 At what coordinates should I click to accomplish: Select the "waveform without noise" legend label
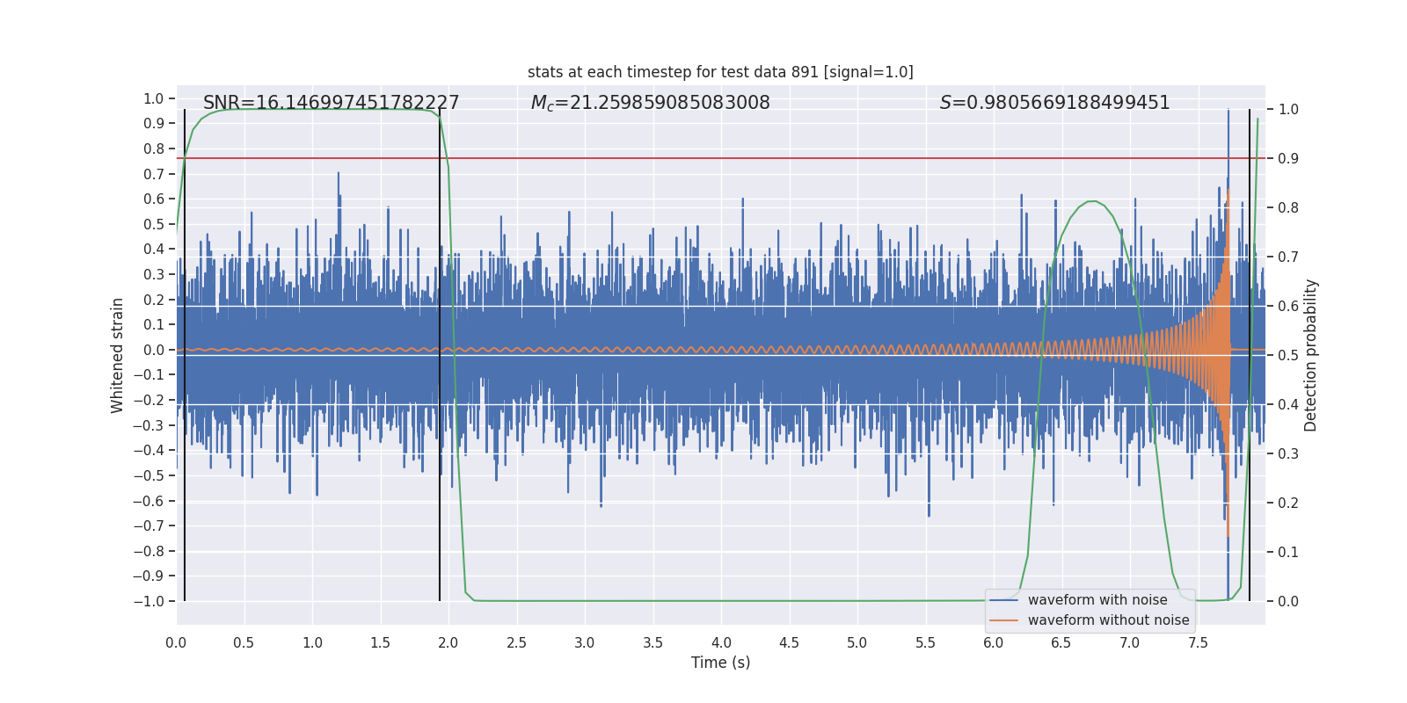tap(1108, 620)
